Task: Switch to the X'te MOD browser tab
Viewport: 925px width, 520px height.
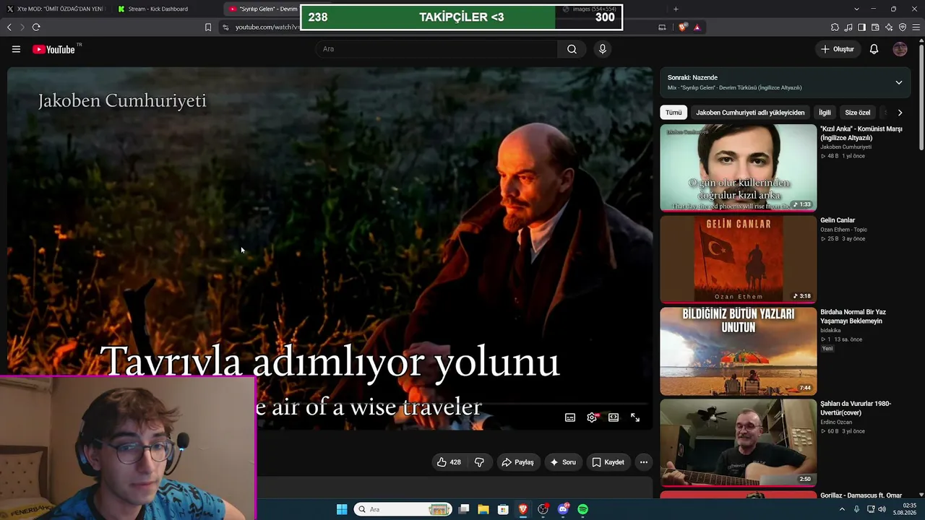Action: click(x=56, y=9)
